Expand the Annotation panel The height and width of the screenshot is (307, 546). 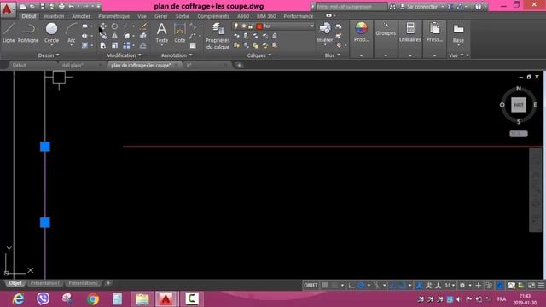tap(177, 55)
